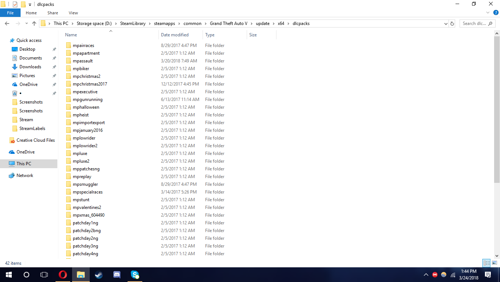500x282 pixels.
Task: Select Creative Cloud Files in sidebar
Action: click(x=35, y=140)
